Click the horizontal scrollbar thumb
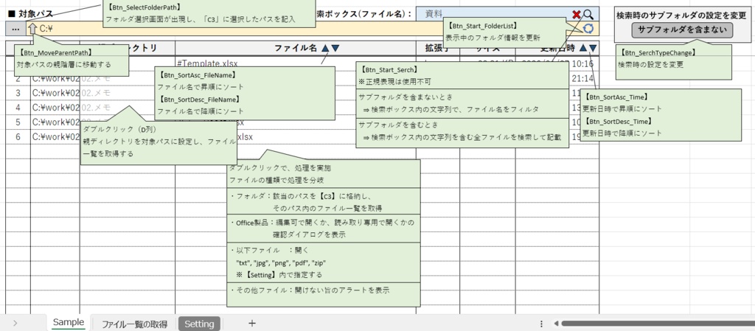Screen dimensions: 755x331 click(x=658, y=324)
